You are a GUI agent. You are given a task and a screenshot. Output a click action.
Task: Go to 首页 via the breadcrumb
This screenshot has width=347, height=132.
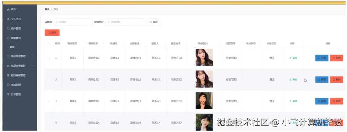click(x=47, y=9)
